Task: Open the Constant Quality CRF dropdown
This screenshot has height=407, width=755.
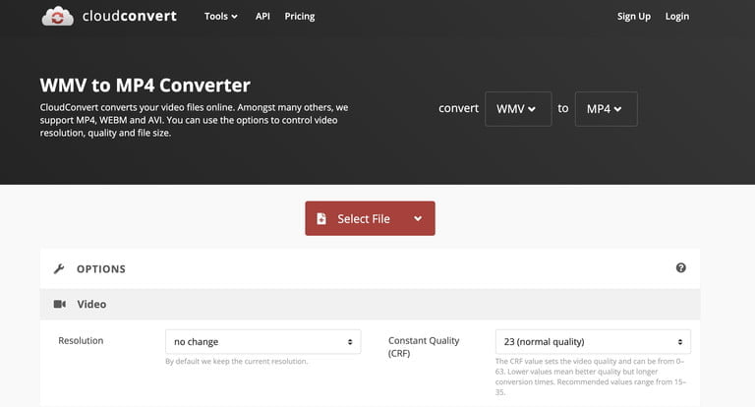Action: tap(593, 341)
